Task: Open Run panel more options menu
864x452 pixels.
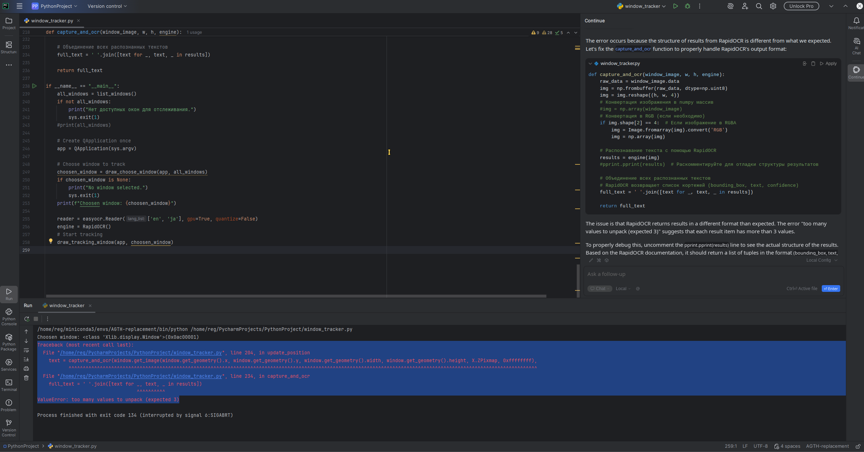Action: 48,319
